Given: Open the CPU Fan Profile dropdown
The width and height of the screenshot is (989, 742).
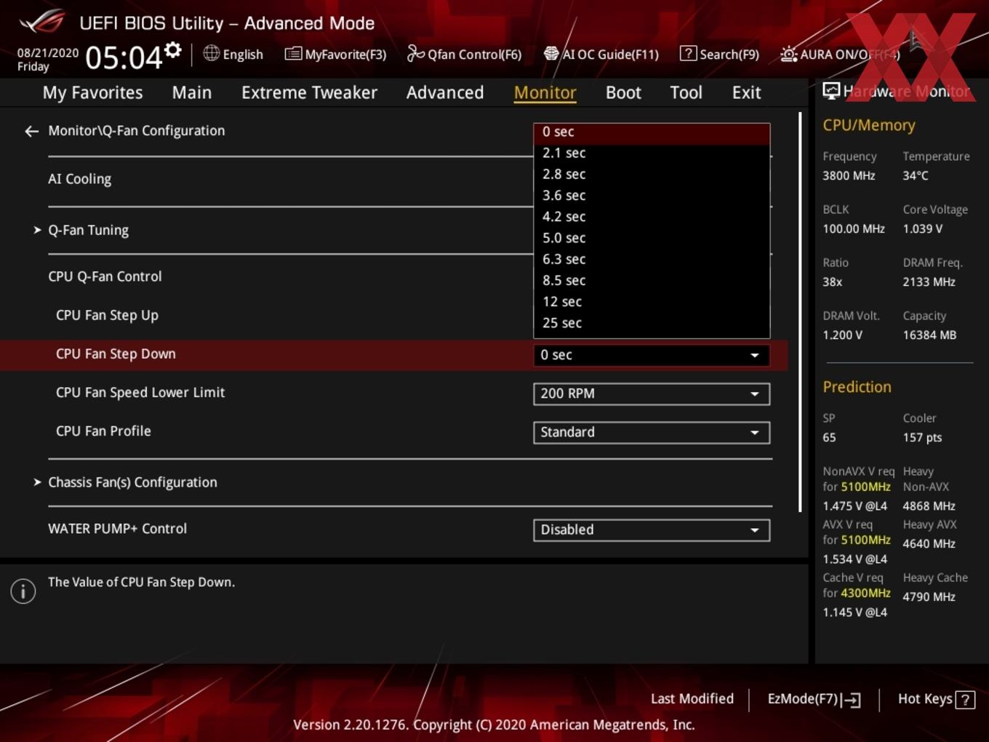Looking at the screenshot, I should (652, 432).
